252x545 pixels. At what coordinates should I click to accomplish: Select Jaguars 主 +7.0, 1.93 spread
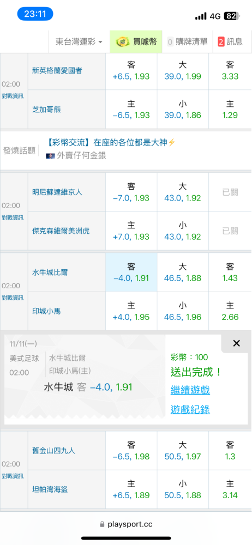coord(131,231)
